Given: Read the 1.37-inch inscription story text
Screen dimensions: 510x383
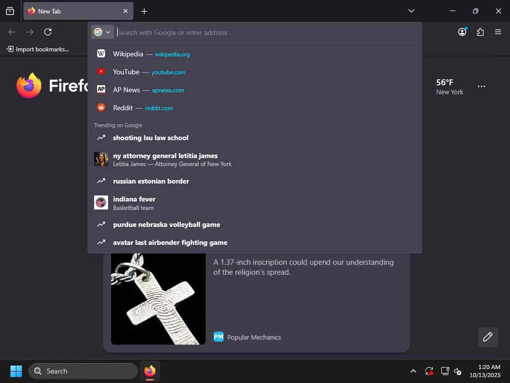Looking at the screenshot, I should coord(303,267).
